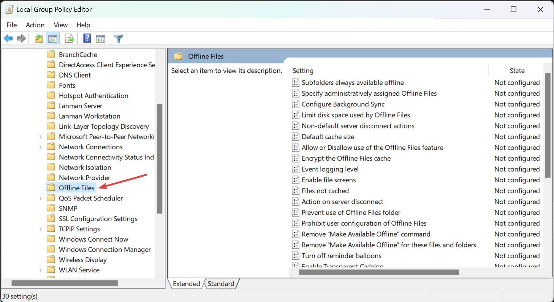The width and height of the screenshot is (554, 302).
Task: Sort policies by the State column header
Action: pos(517,71)
